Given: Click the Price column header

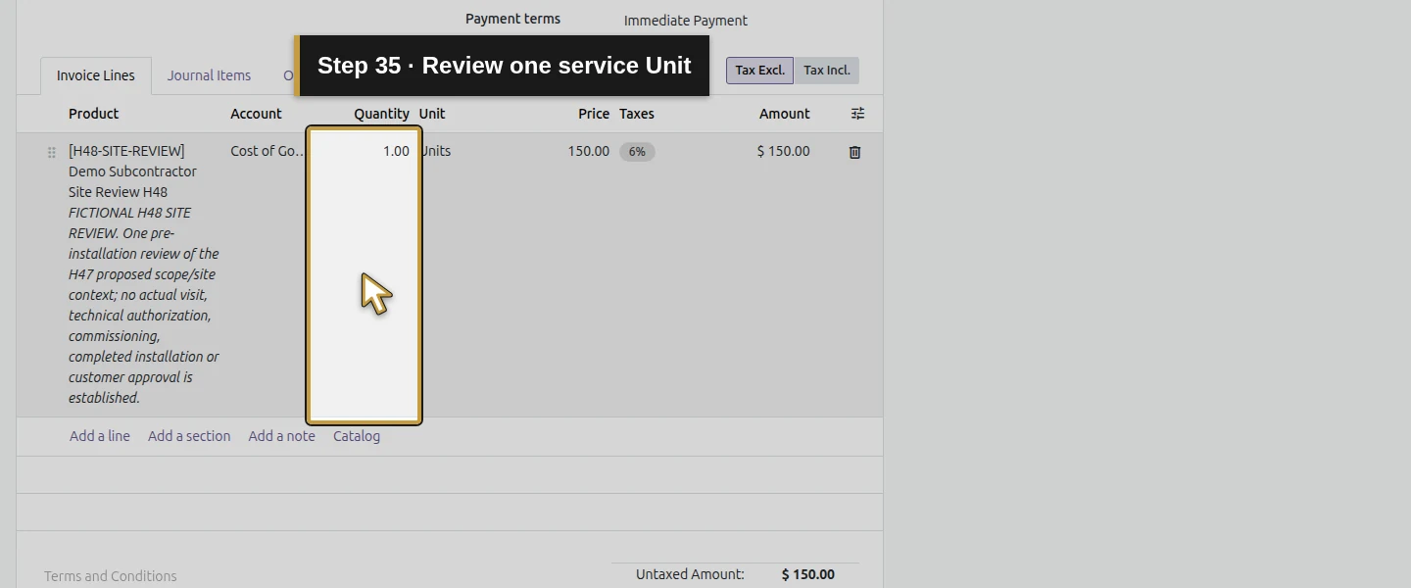Looking at the screenshot, I should tap(594, 114).
